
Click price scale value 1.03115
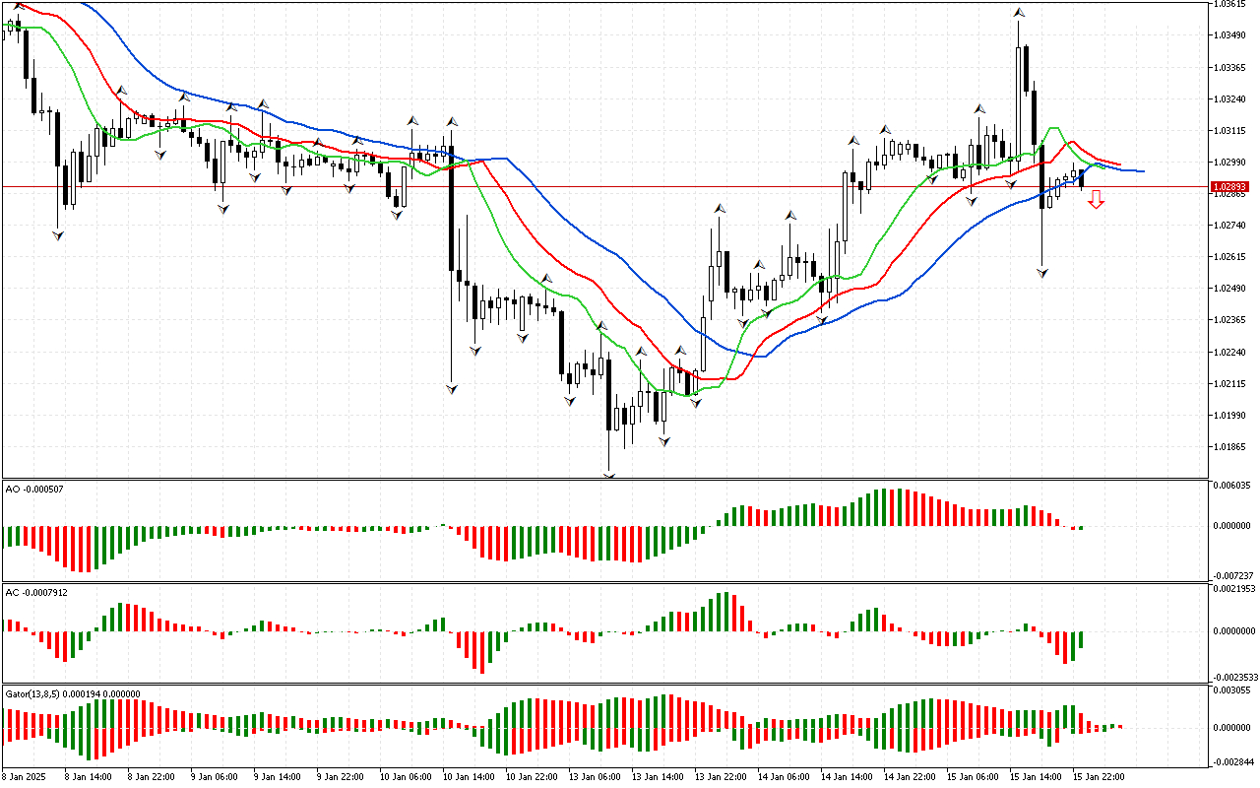1230,130
